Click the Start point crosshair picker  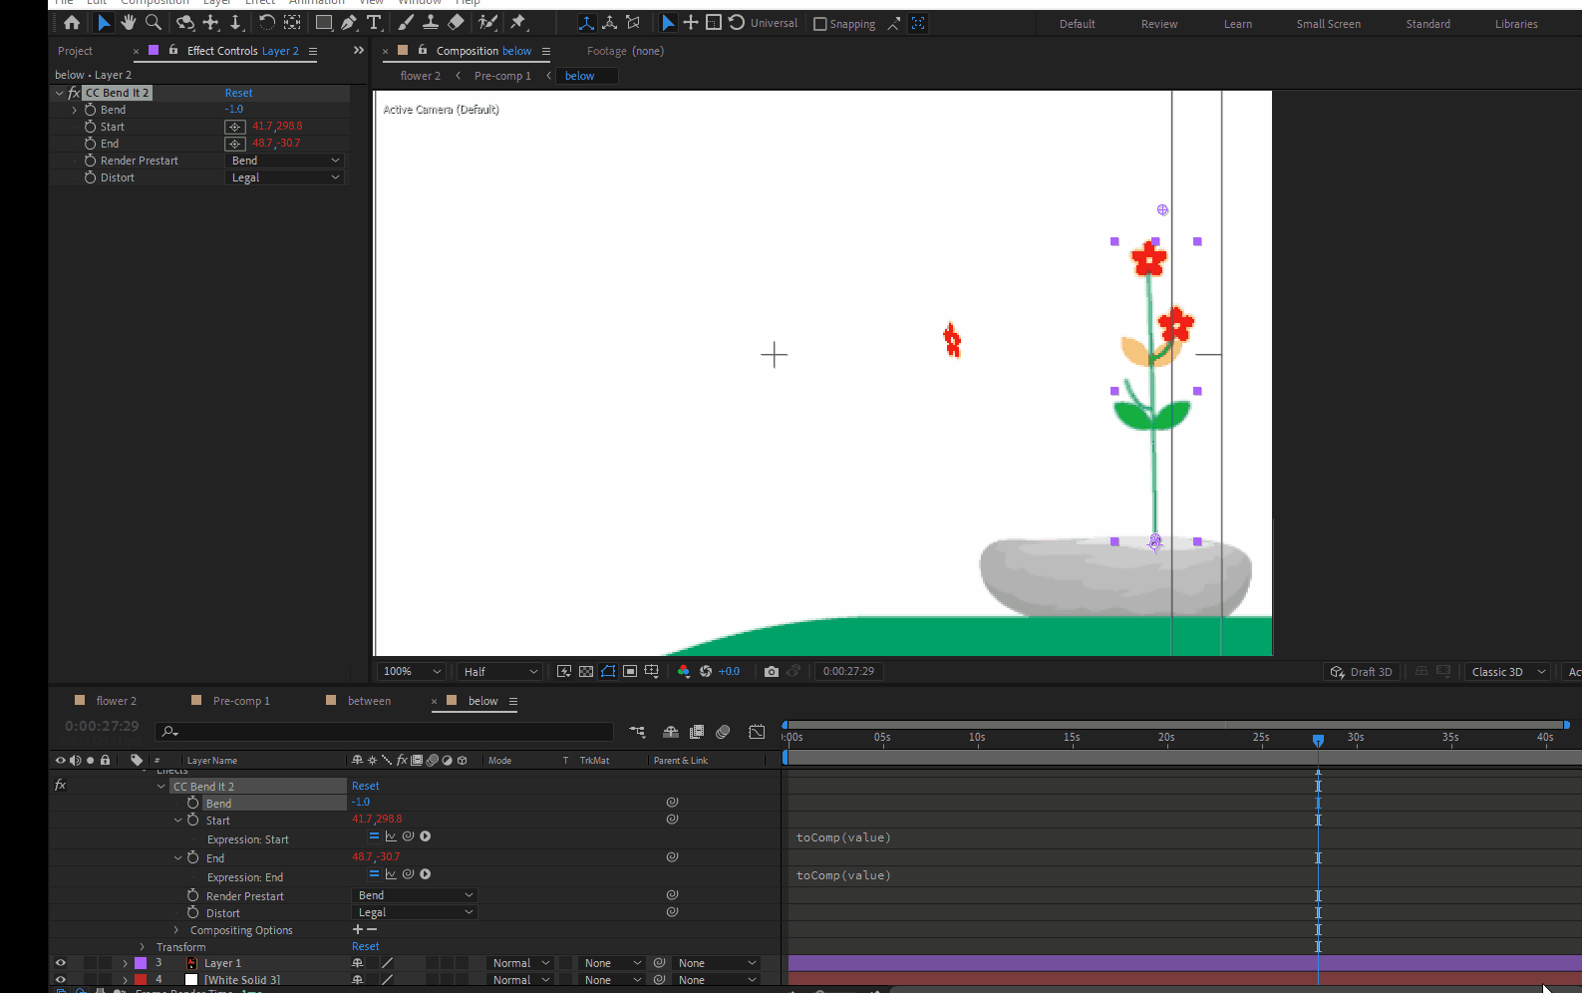(235, 127)
